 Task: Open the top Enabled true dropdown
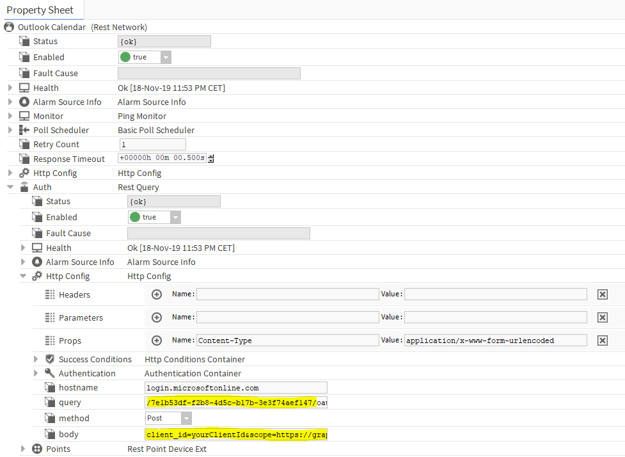pos(166,57)
